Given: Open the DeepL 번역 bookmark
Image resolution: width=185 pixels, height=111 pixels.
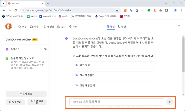Looking at the screenshot, I should pos(107,16).
